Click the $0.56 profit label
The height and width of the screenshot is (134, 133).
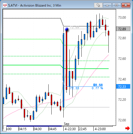coord(98,85)
